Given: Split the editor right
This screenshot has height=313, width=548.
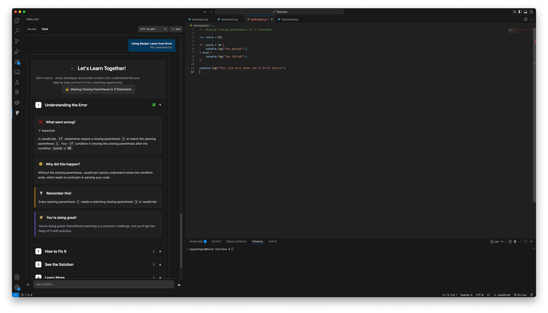Looking at the screenshot, I should [x=525, y=19].
